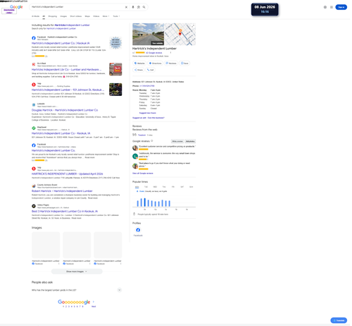The image size is (352, 326).
Task: Select WED in Popular times
Action: pos(155,187)
